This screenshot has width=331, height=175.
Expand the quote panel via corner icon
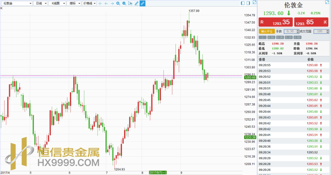click(x=327, y=2)
